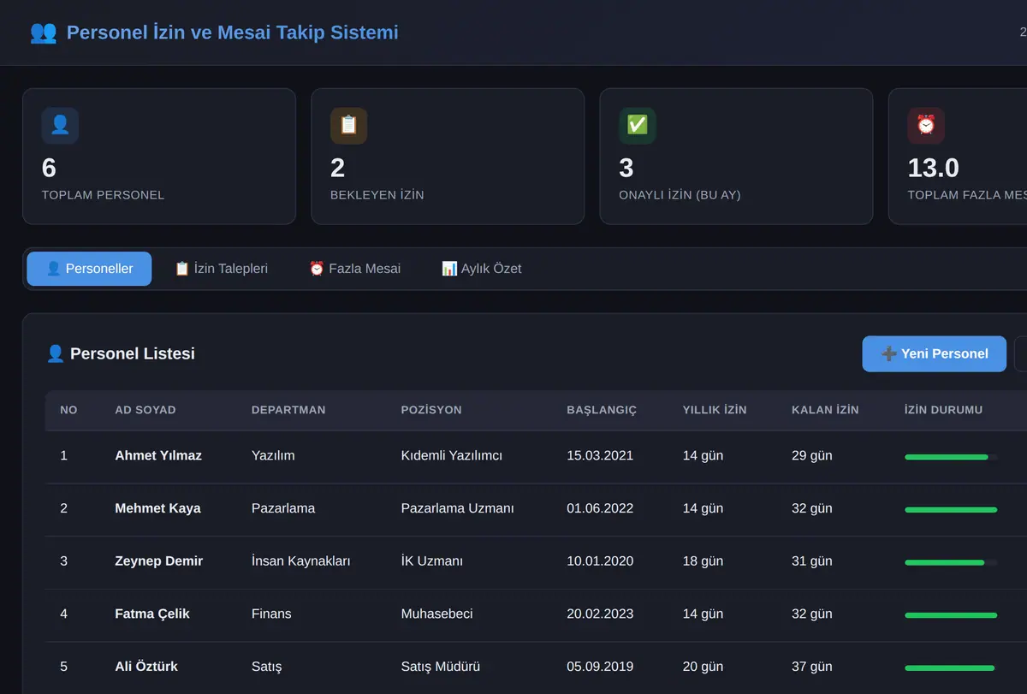
Task: Click Ahmet Yılmaz's leave progress bar
Action: click(951, 457)
